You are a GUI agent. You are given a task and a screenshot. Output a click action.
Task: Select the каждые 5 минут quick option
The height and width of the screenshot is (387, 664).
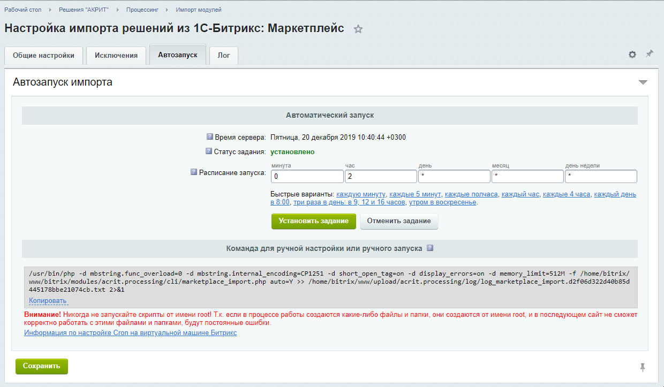pyautogui.click(x=415, y=194)
